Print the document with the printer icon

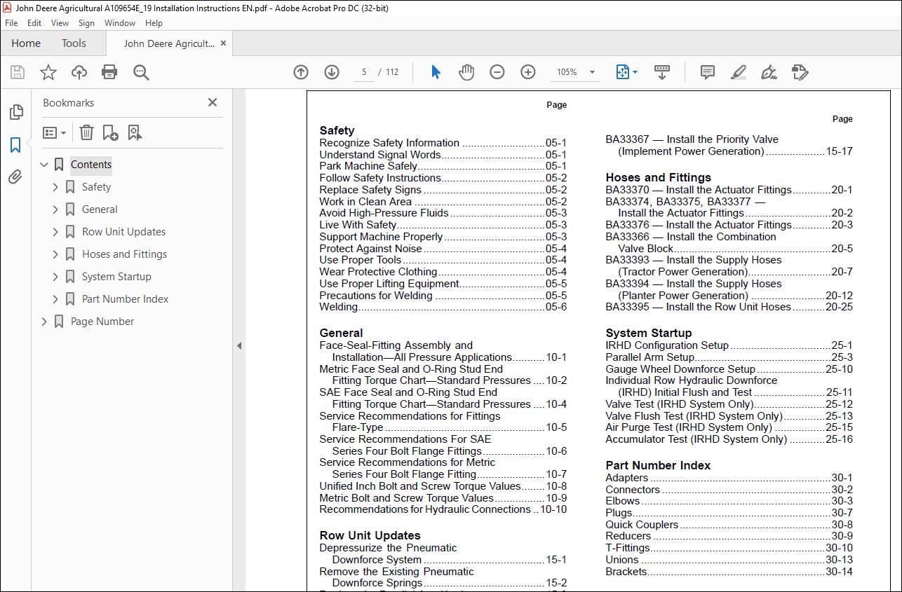[x=109, y=72]
